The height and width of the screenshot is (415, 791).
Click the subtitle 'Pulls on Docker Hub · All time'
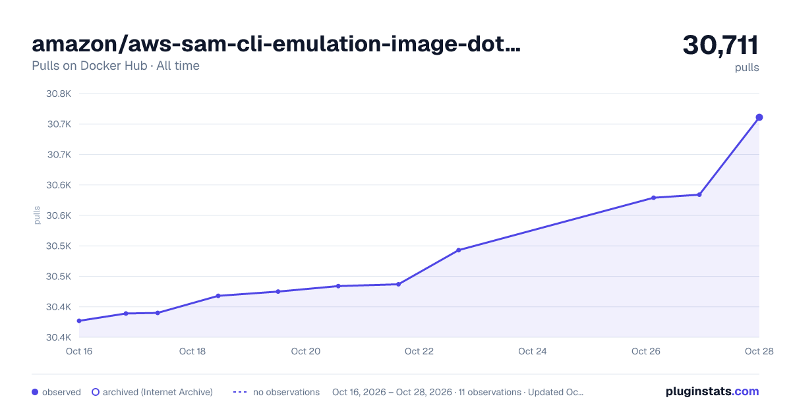(115, 66)
